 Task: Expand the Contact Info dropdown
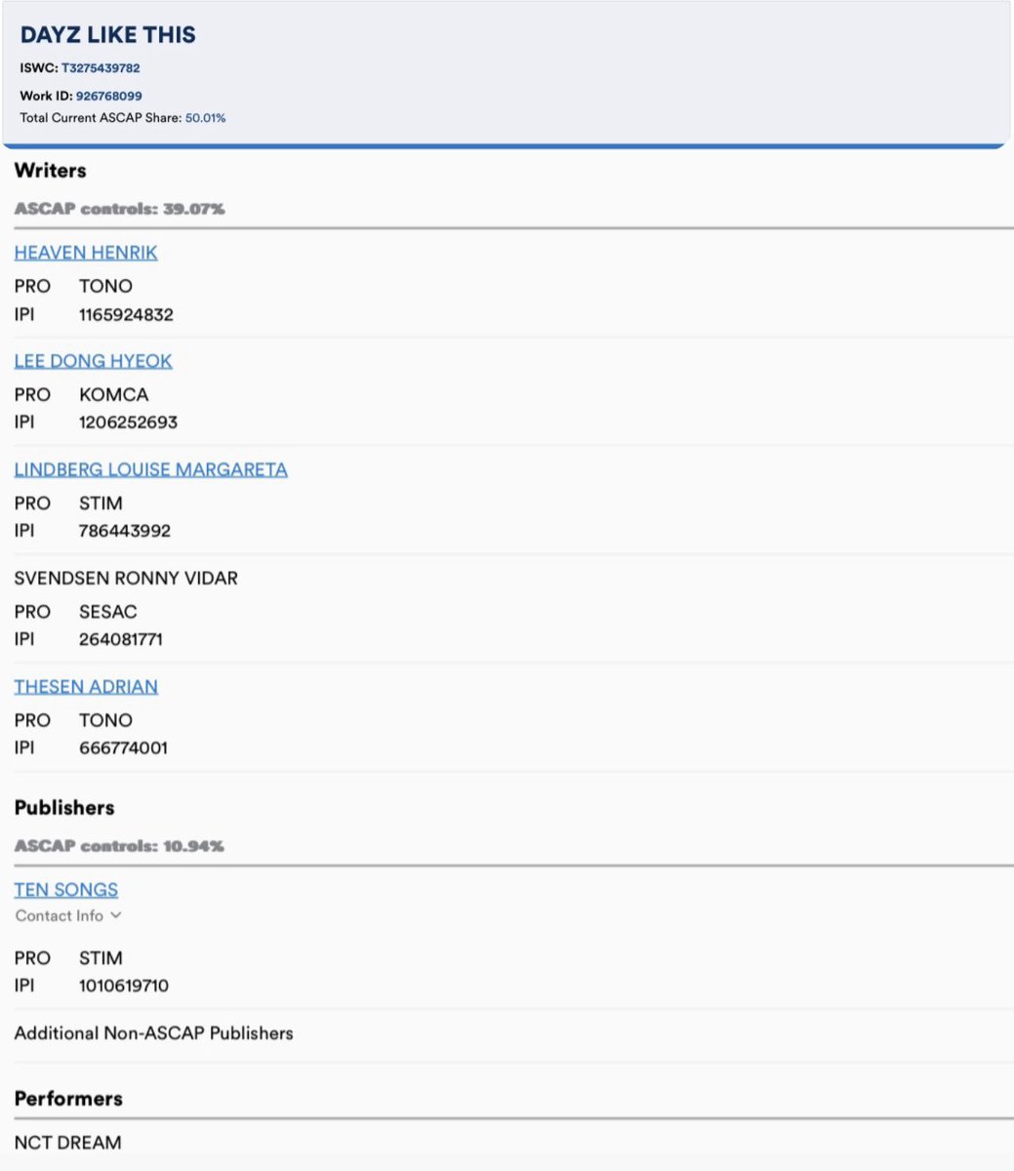coord(68,915)
